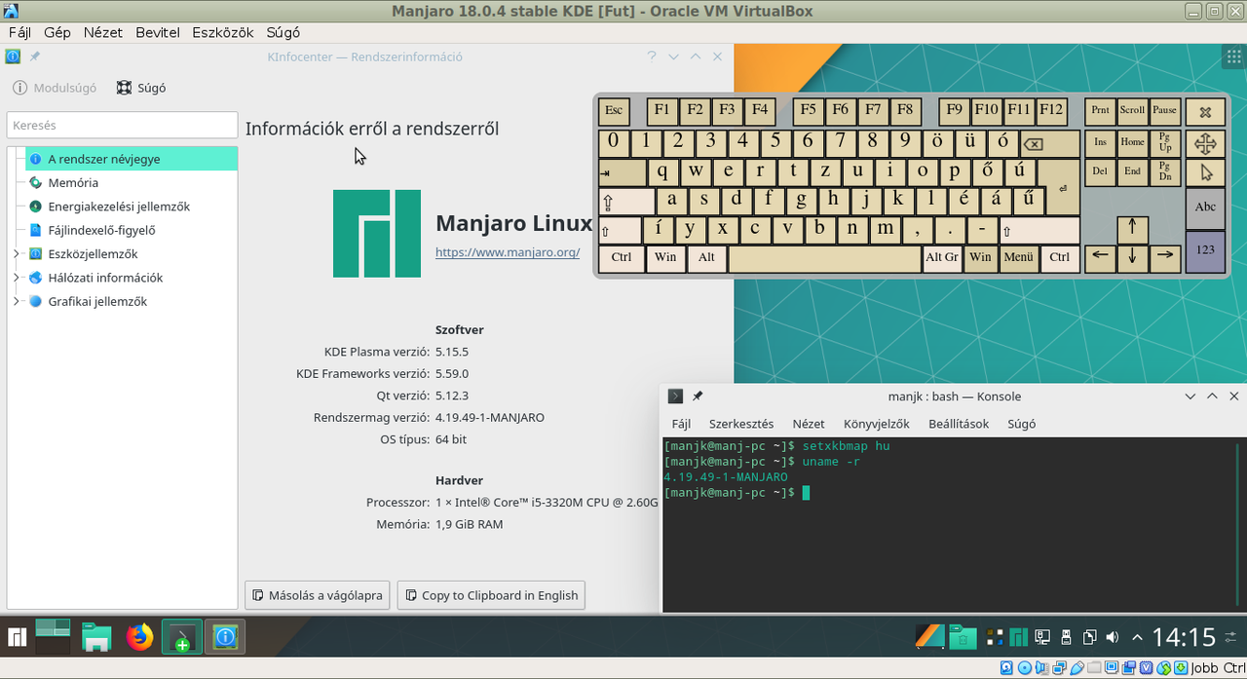Open the Súgó help icon in KInfocenter toolbar

(141, 88)
